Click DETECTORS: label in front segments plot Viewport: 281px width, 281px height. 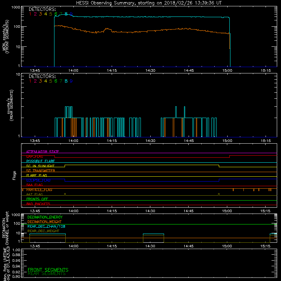click(42, 9)
